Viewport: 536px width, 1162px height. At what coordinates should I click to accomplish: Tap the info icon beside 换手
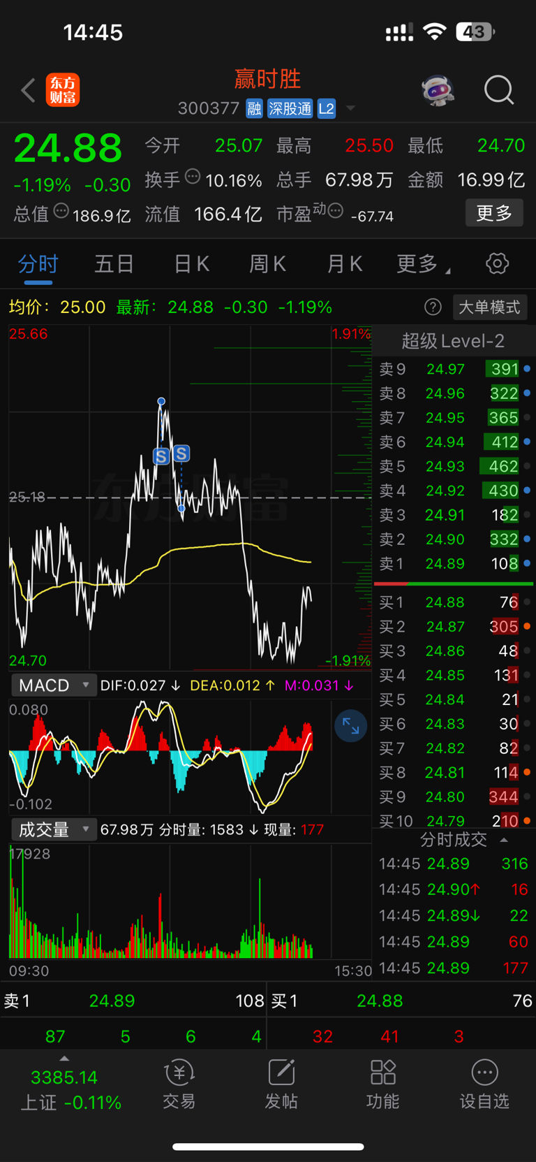[193, 177]
